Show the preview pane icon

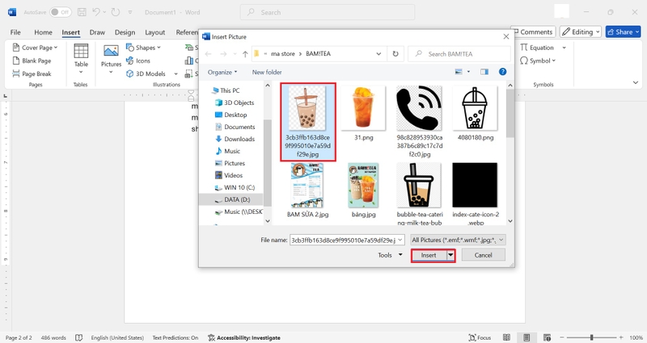click(484, 72)
